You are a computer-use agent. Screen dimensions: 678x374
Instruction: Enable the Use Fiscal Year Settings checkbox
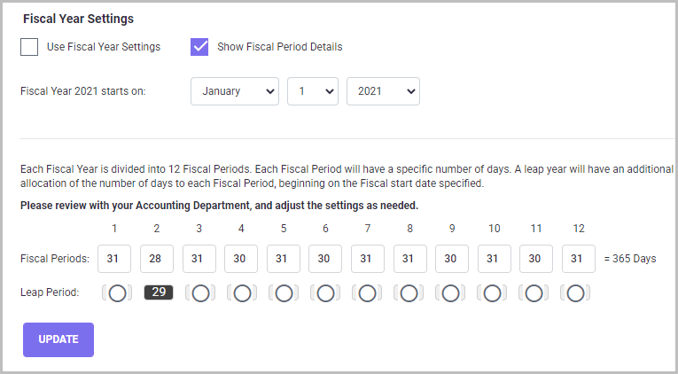pyautogui.click(x=29, y=47)
